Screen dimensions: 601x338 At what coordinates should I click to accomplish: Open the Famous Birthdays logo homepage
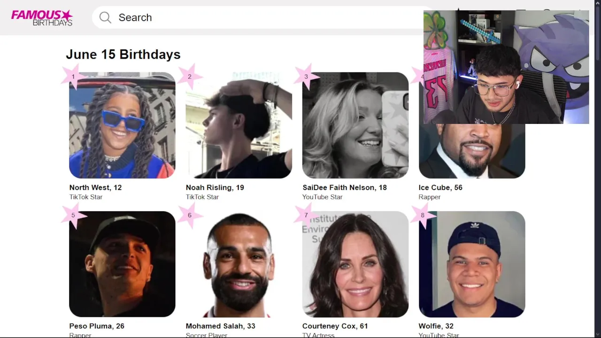coord(42,18)
